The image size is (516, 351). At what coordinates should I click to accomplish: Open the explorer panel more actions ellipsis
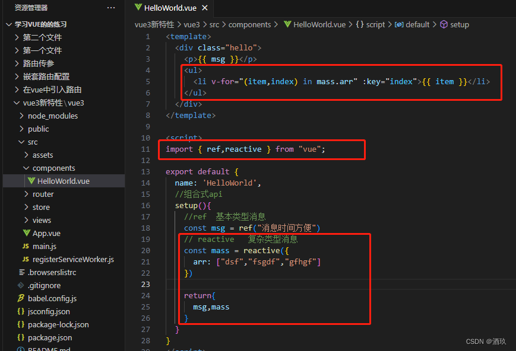click(x=111, y=8)
